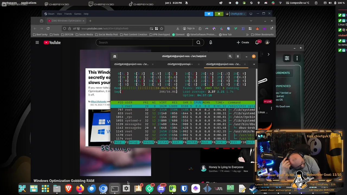Click the htop F6 SortBy function
The height and width of the screenshot is (195, 347).
click(x=190, y=142)
